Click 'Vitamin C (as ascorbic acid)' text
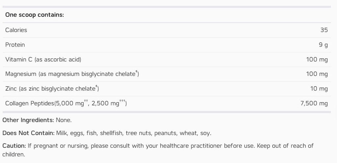Viewport: 337px width, 163px height. coord(43,59)
